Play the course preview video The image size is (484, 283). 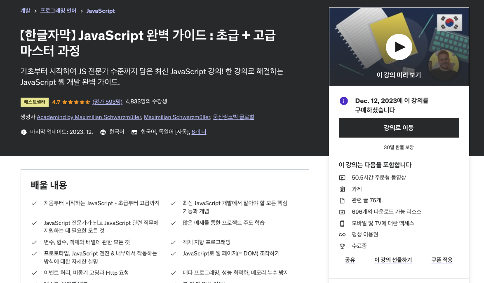click(399, 47)
